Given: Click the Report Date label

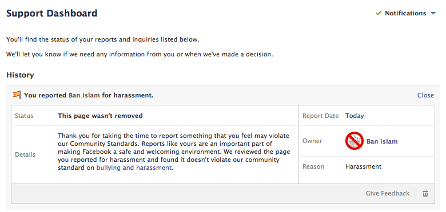Looking at the screenshot, I should 321,116.
